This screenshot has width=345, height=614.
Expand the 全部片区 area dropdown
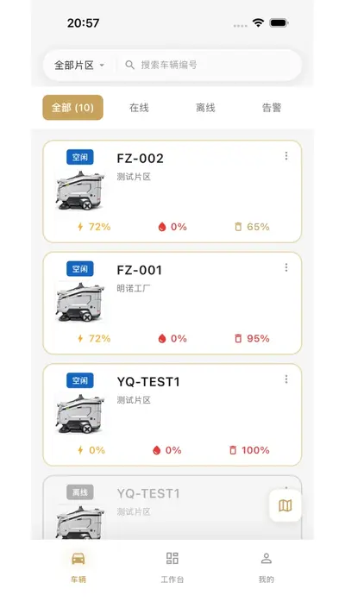point(79,65)
